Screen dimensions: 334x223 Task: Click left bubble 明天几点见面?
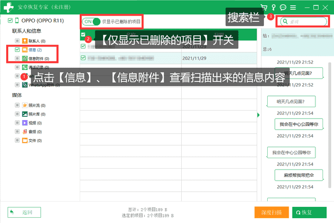click(291, 101)
